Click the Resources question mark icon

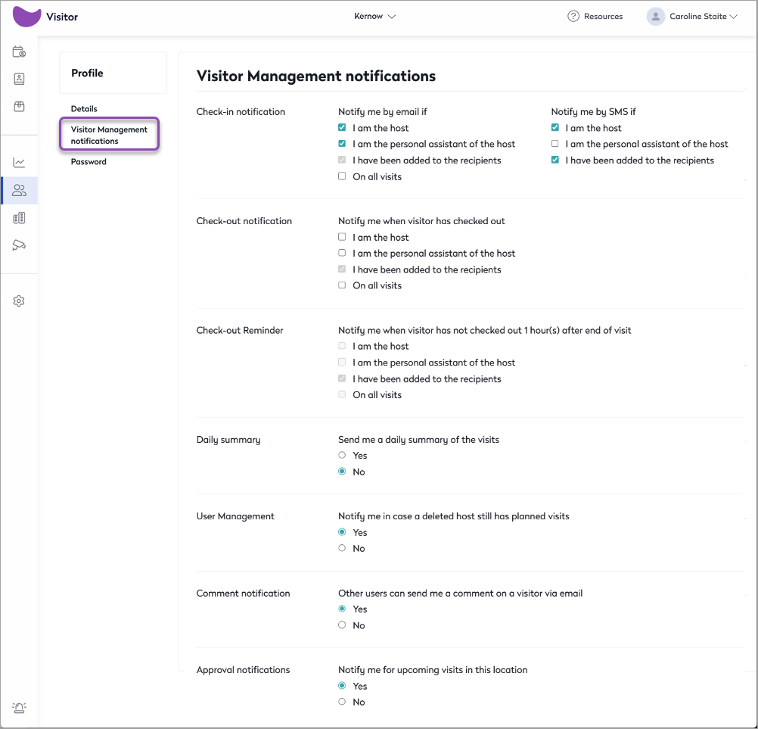click(x=573, y=16)
